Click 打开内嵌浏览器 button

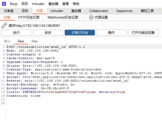[x=143, y=33]
